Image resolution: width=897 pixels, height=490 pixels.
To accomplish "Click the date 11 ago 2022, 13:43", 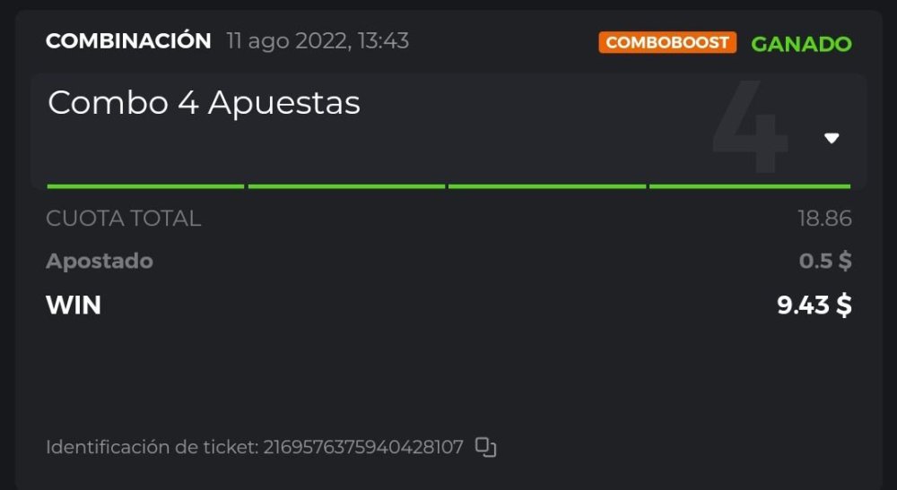I will coord(318,41).
